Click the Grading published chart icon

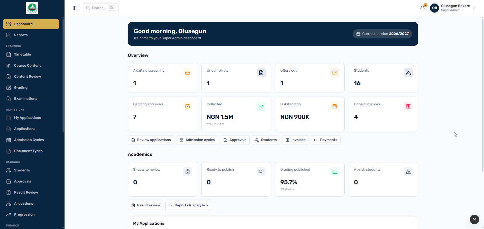click(x=335, y=172)
